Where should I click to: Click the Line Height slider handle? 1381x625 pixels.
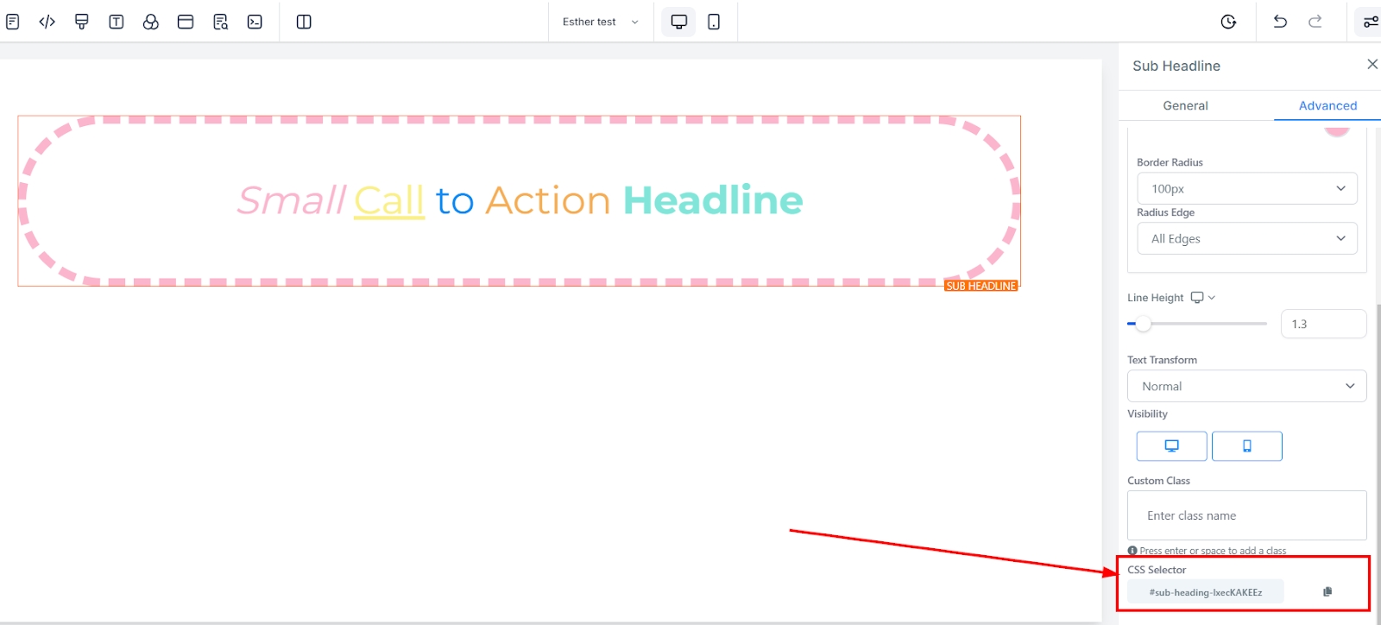[x=1143, y=324]
